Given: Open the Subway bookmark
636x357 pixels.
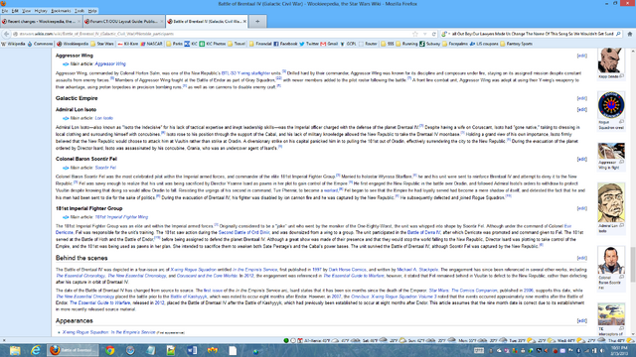Looking at the screenshot, I should coord(430,44).
